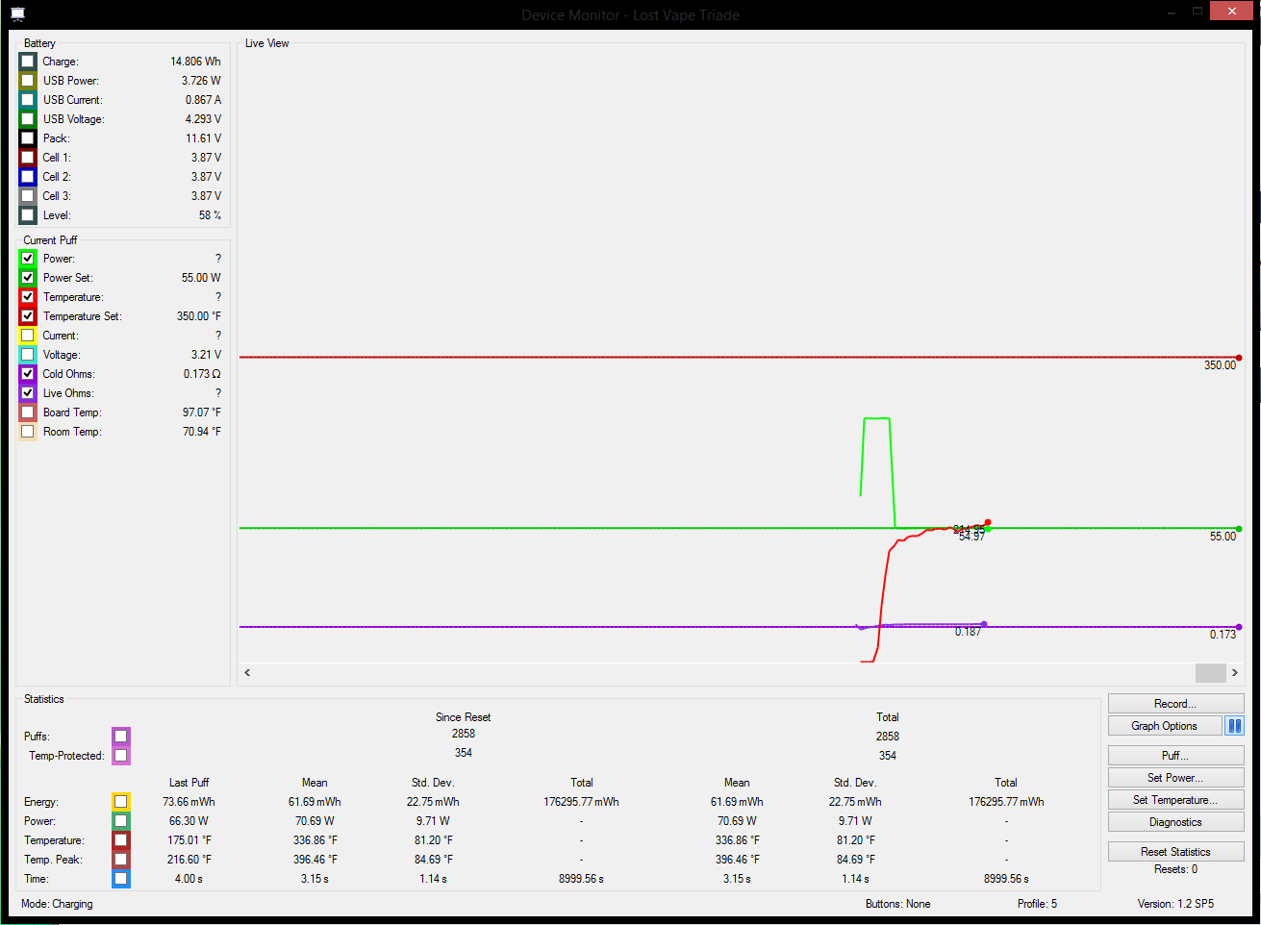Enable the Puffs statistics checkbox
The image size is (1261, 925).
click(120, 737)
